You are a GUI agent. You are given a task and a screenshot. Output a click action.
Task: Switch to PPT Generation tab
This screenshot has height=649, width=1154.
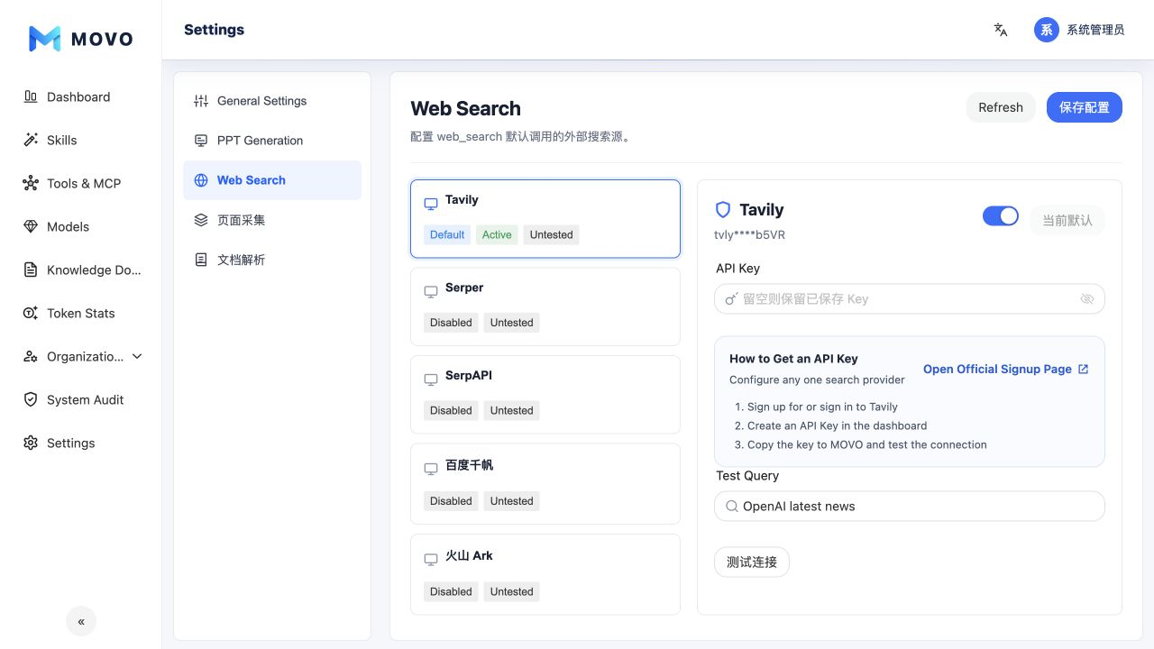[272, 141]
